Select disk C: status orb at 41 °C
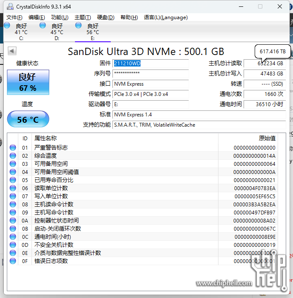The width and height of the screenshot is (293, 298). point(7,25)
